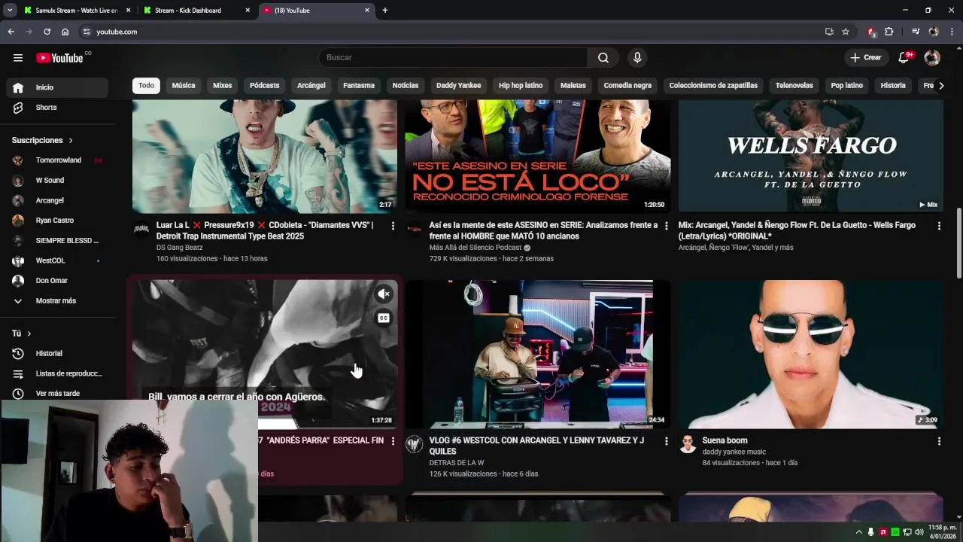963x542 pixels.
Task: Click the youtube.com address bar
Action: pos(451,32)
